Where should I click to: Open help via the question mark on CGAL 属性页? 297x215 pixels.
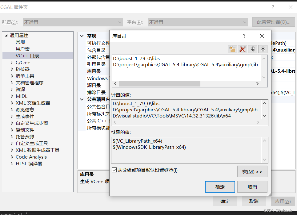point(273,7)
